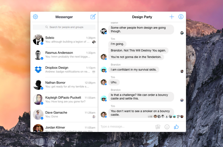
Task: Click message about smoker on bouncy castle
Action: coord(141,113)
